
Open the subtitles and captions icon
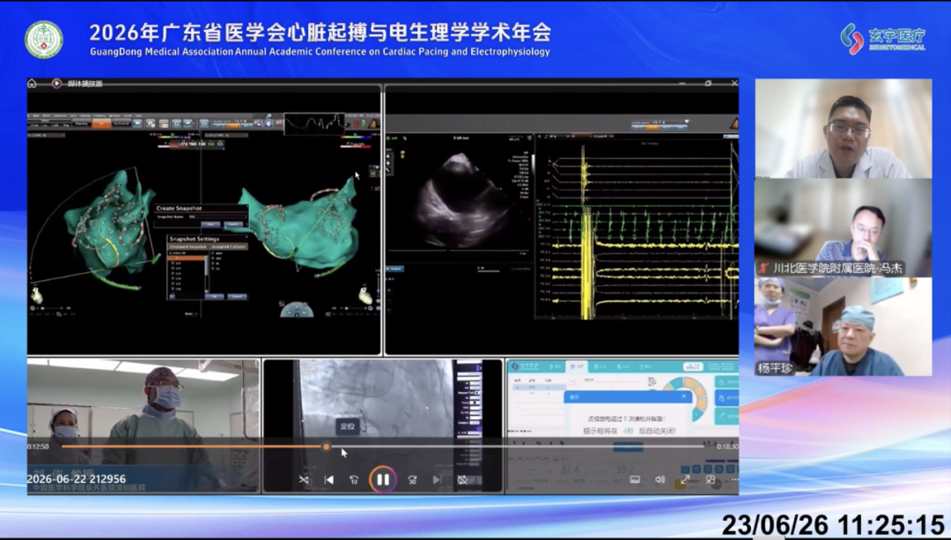coord(635,479)
